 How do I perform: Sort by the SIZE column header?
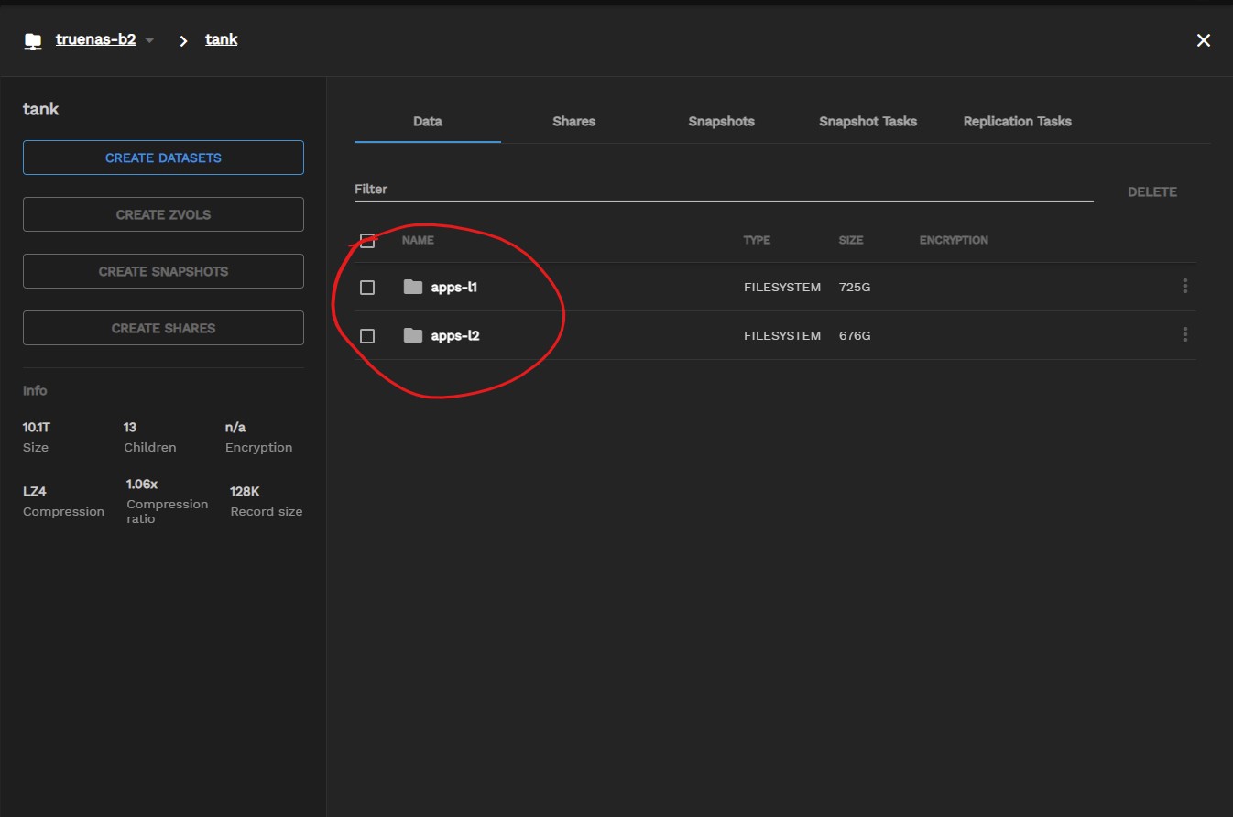click(850, 240)
